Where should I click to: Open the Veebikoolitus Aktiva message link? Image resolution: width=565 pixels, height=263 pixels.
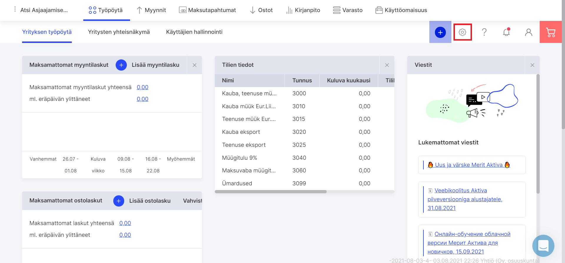pyautogui.click(x=465, y=199)
